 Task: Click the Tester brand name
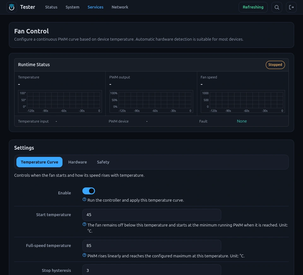28,7
